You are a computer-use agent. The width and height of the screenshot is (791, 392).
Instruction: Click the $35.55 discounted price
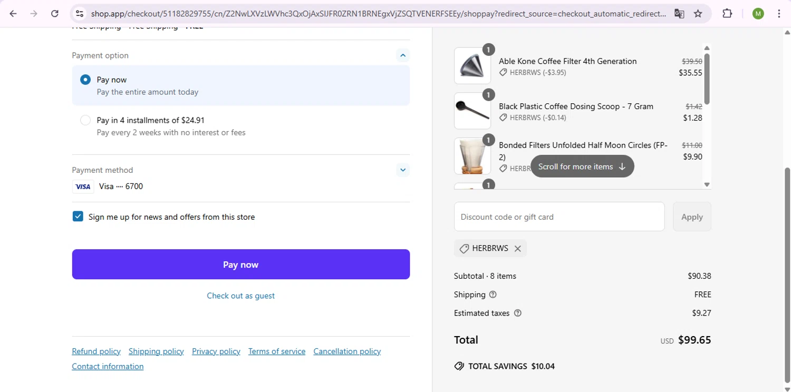690,73
